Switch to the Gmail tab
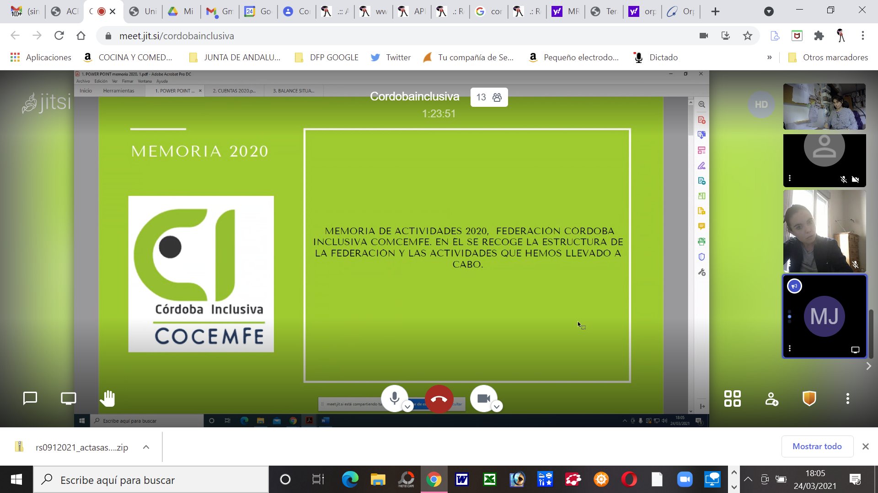 click(219, 11)
